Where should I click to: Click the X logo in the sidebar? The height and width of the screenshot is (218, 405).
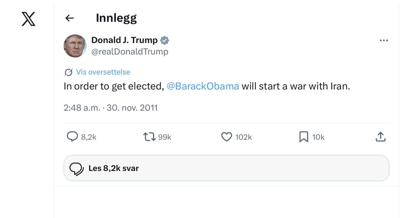28,18
